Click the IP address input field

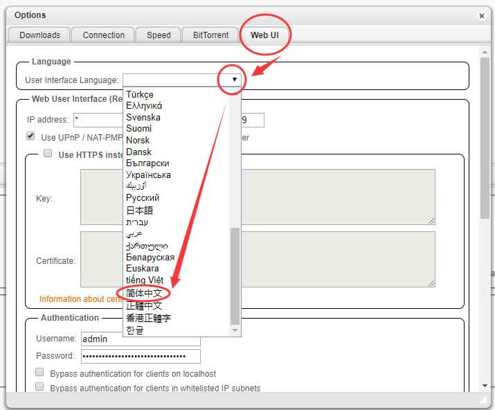pos(97,121)
